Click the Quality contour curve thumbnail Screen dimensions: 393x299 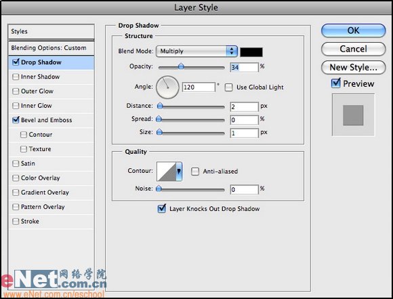click(x=167, y=172)
